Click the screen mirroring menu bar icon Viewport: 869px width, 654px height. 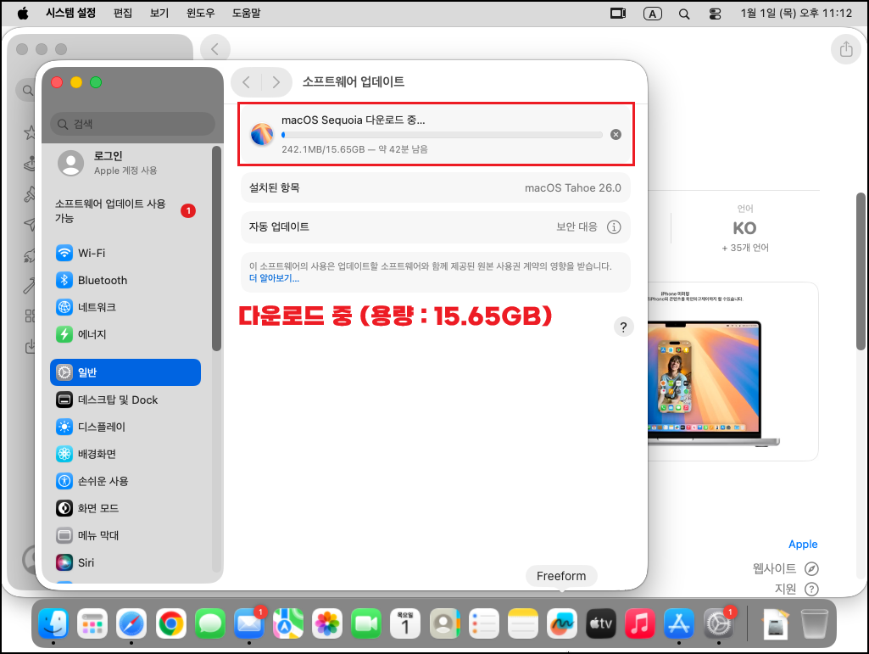pyautogui.click(x=618, y=14)
